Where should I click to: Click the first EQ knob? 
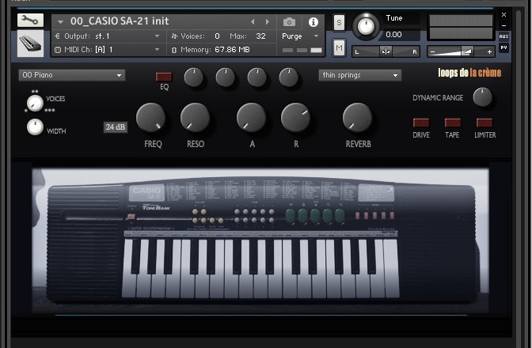pos(193,77)
